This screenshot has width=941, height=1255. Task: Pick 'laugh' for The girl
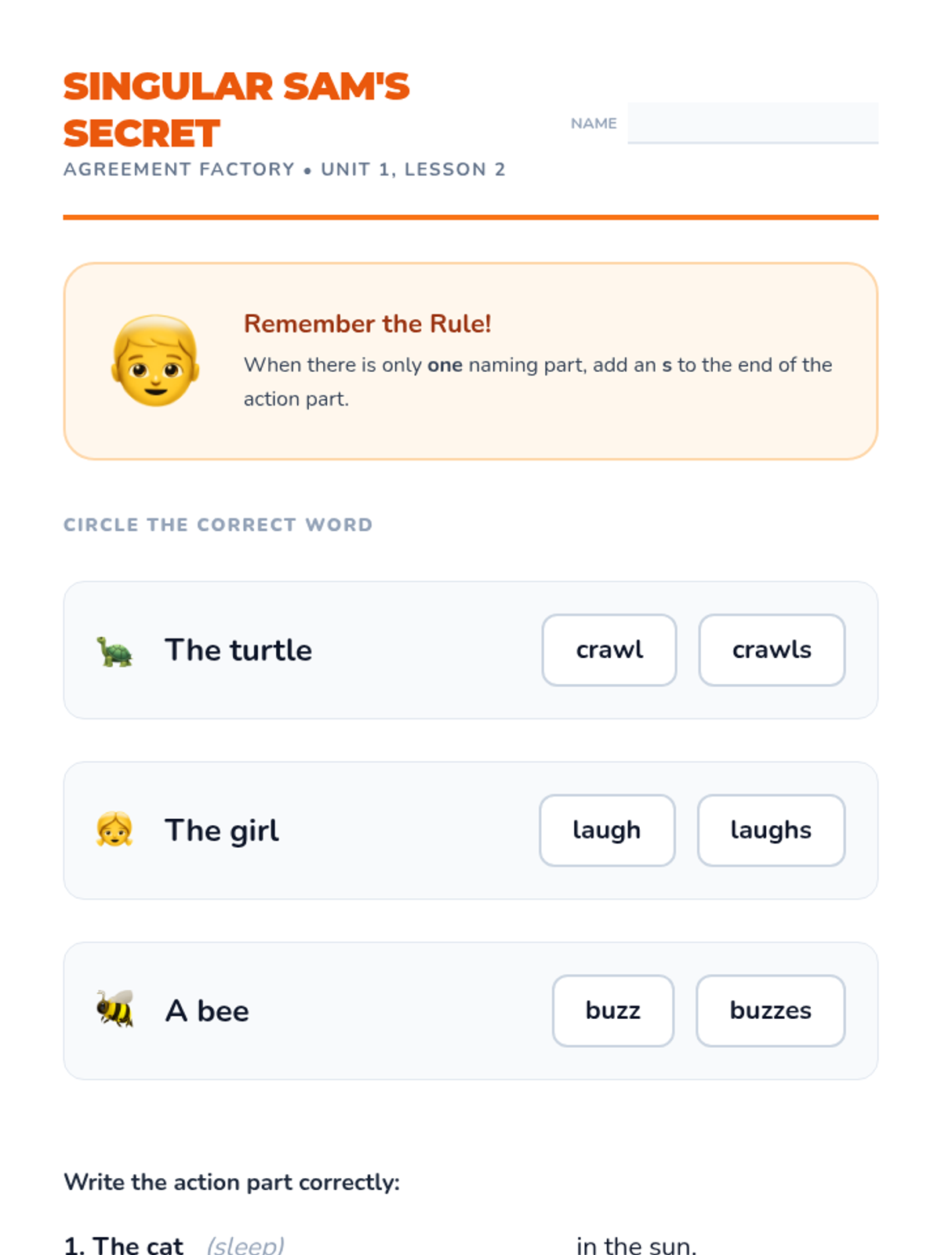point(607,830)
